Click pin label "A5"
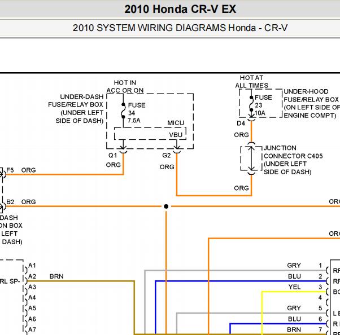 point(32,308)
